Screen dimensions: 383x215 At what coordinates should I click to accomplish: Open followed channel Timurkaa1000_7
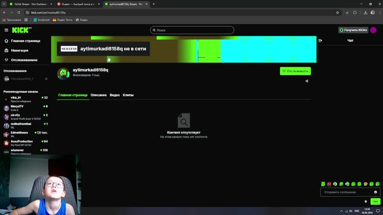click(x=25, y=79)
